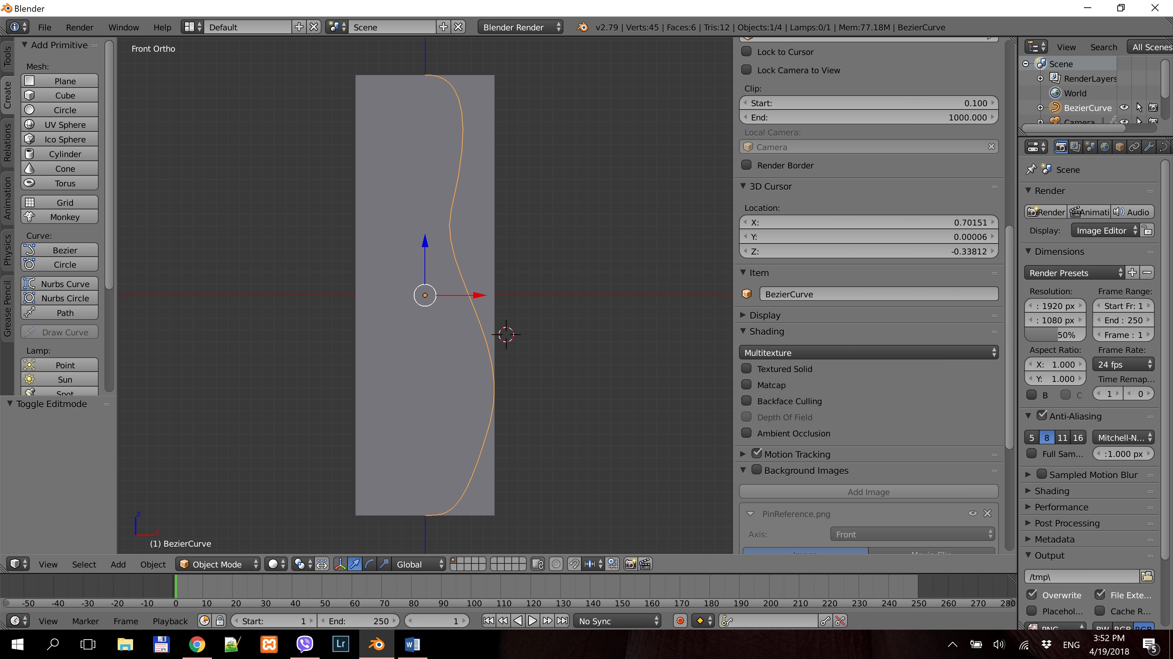Enable the Lock to Cursor checkbox

coord(746,51)
